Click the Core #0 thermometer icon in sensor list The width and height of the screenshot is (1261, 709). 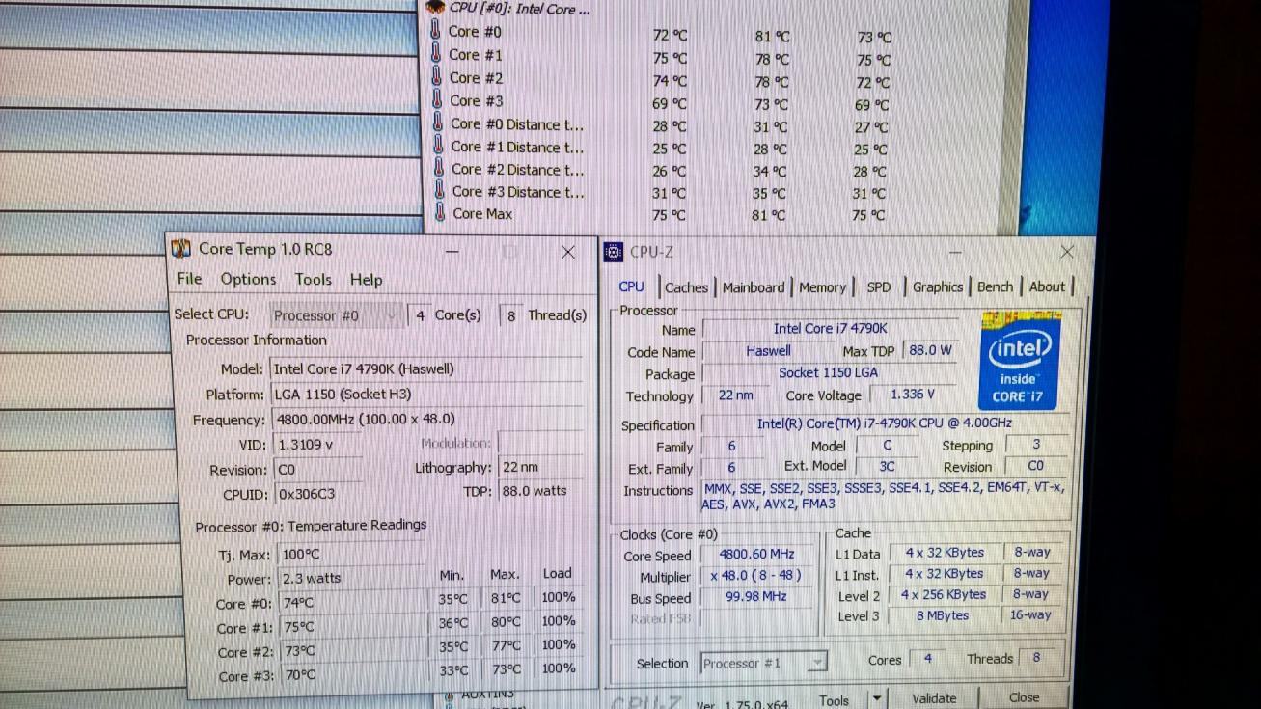pyautogui.click(x=435, y=31)
